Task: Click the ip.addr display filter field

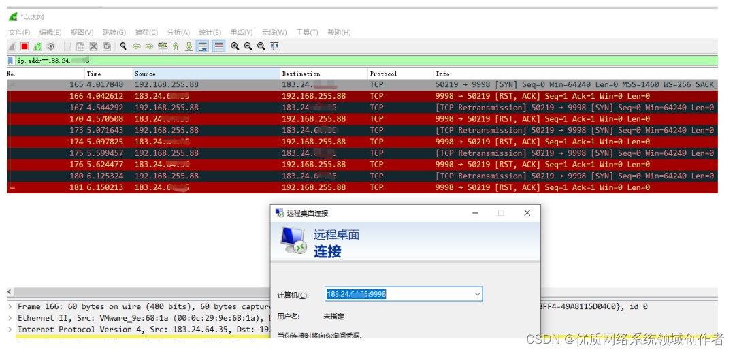Action: point(365,61)
